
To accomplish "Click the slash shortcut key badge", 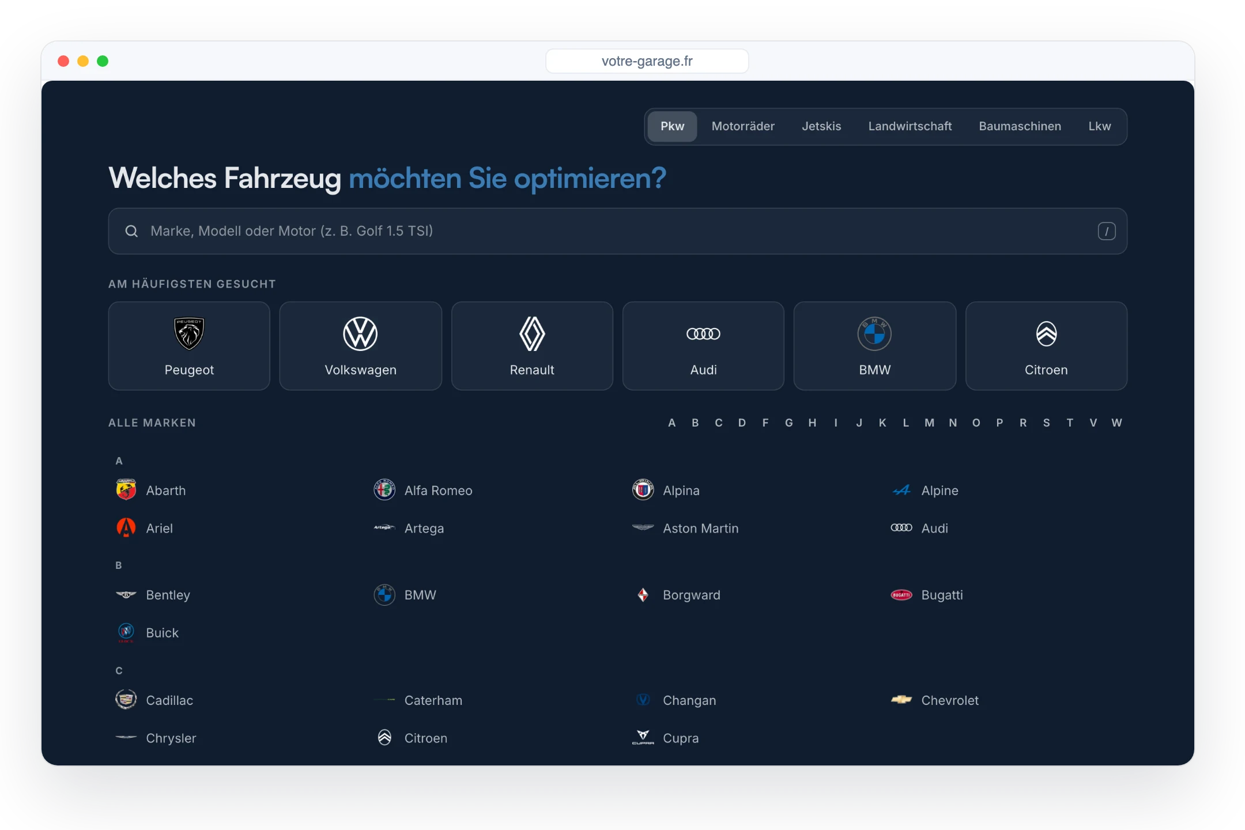I will click(1107, 231).
